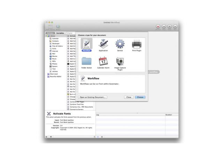Select the Image Capture Plugin icon
The image size is (223, 160).
(120, 61)
